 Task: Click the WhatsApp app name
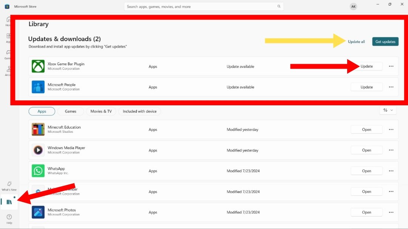(56, 168)
